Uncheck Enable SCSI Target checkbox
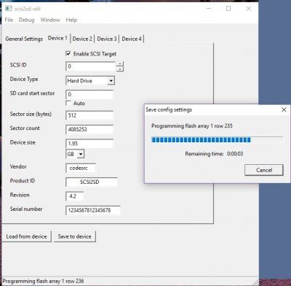Viewport: 291px width, 286px height. click(x=68, y=53)
